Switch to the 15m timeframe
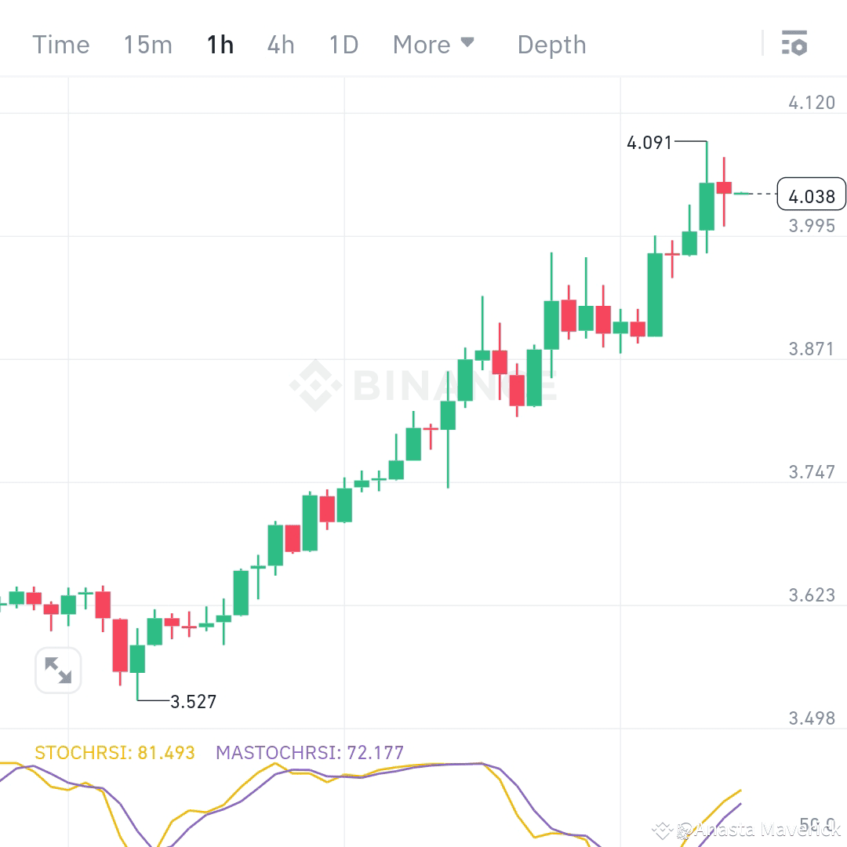847x847 pixels. [x=147, y=45]
